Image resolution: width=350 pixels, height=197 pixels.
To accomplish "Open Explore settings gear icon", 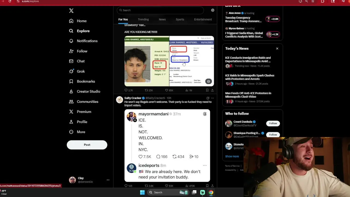I will [213, 10].
